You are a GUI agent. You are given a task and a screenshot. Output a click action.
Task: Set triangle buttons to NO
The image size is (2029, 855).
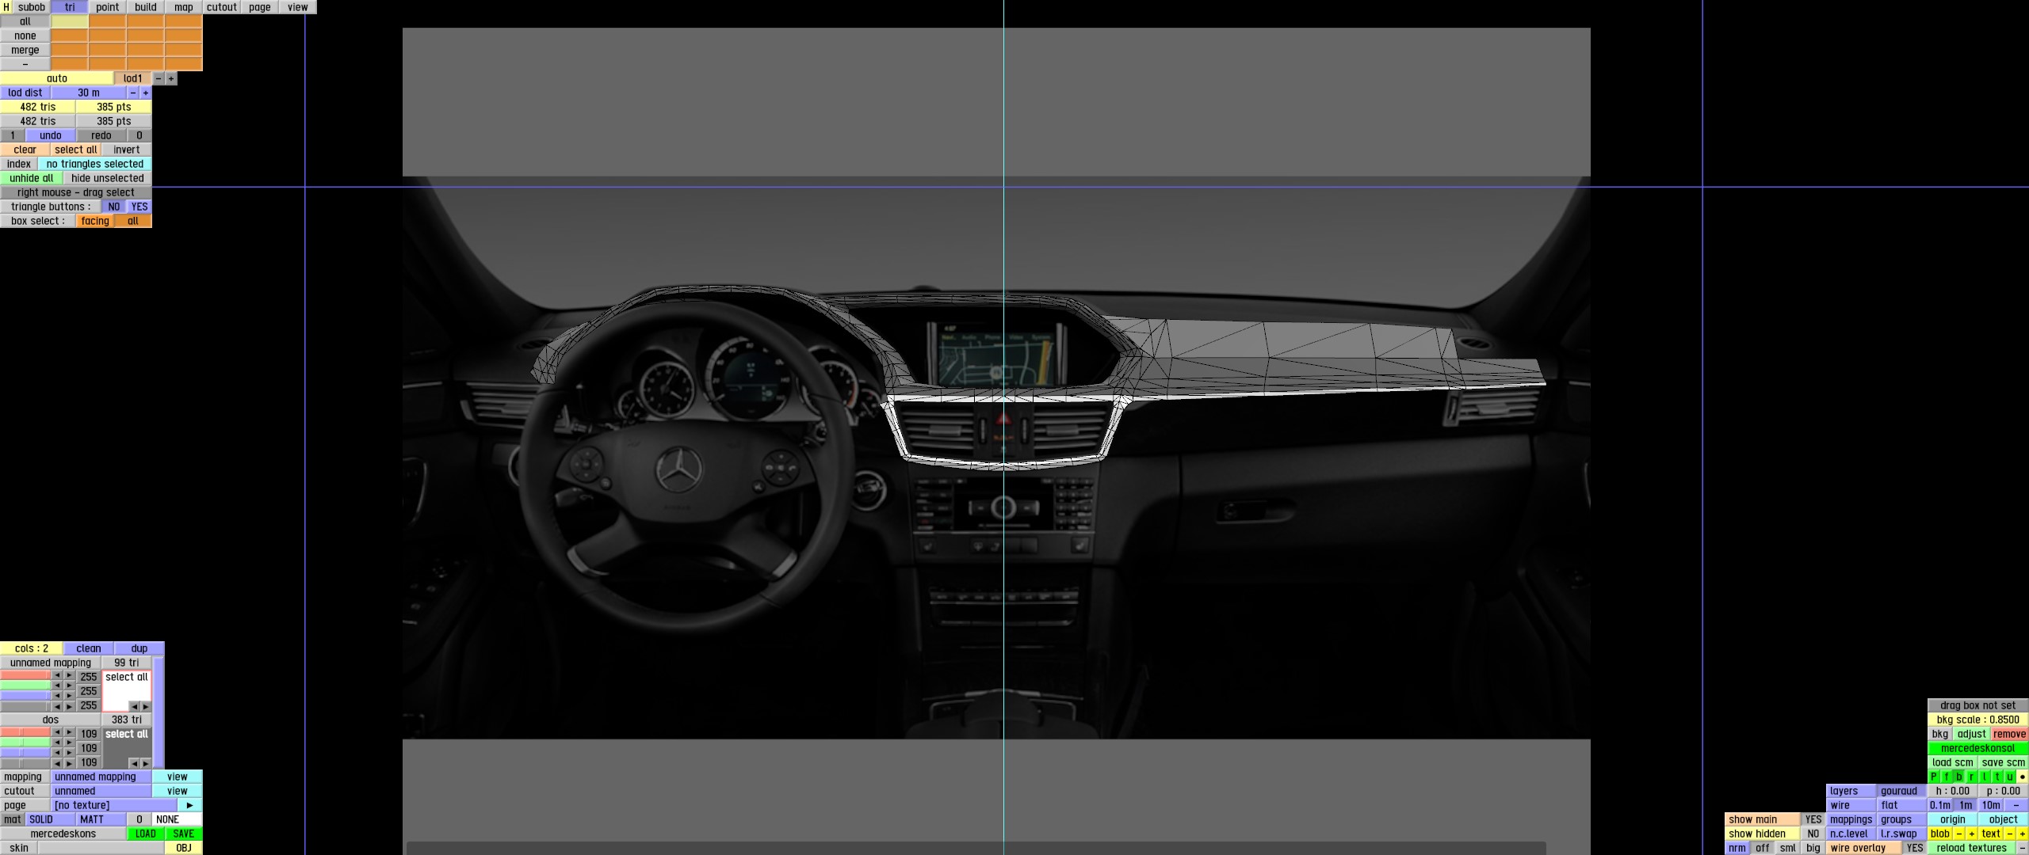pos(114,207)
